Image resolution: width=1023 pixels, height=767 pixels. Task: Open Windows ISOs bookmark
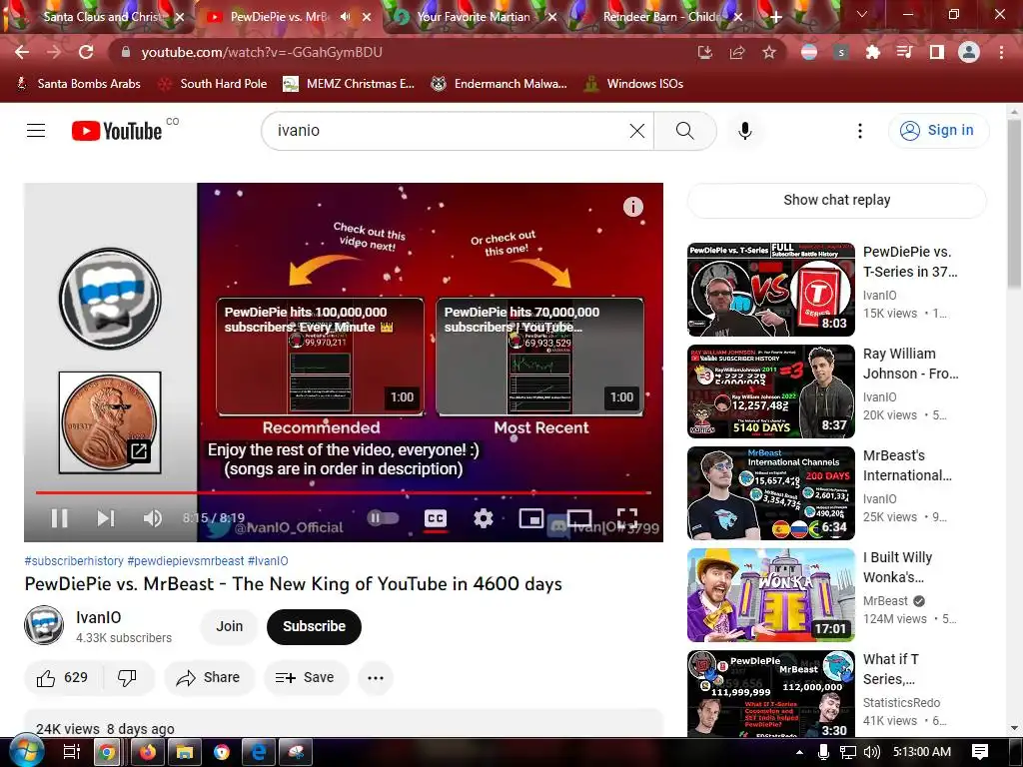[633, 84]
